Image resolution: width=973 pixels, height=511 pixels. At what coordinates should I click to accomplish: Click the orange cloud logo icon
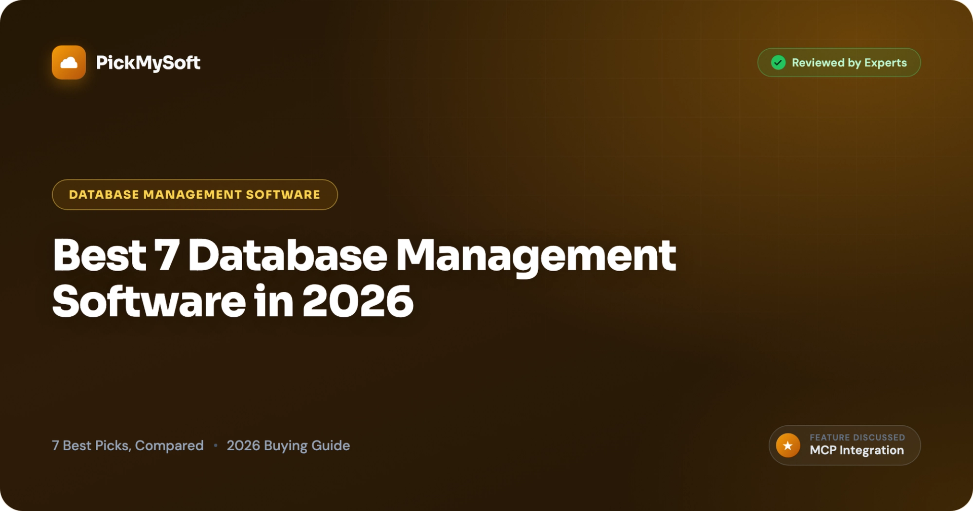69,62
